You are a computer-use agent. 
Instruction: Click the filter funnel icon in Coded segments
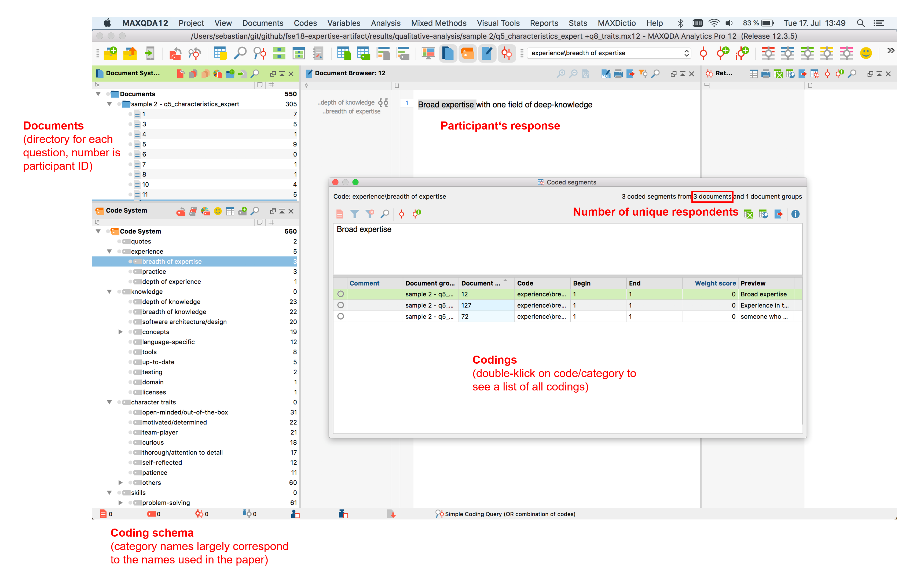tap(354, 214)
